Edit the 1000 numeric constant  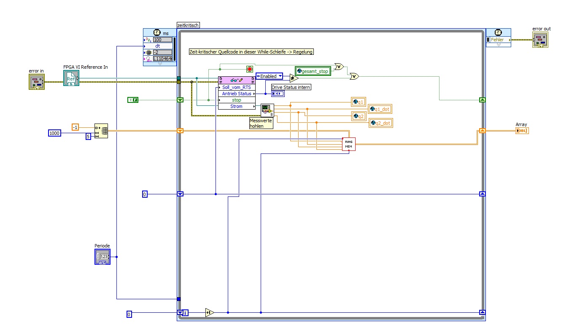[x=54, y=133]
